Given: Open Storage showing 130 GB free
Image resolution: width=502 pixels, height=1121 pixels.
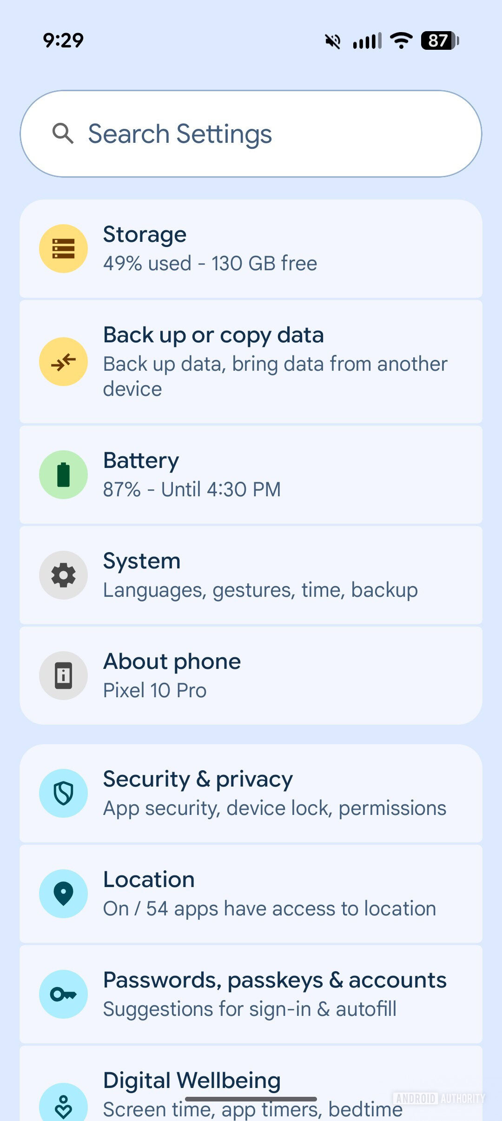Looking at the screenshot, I should 251,248.
